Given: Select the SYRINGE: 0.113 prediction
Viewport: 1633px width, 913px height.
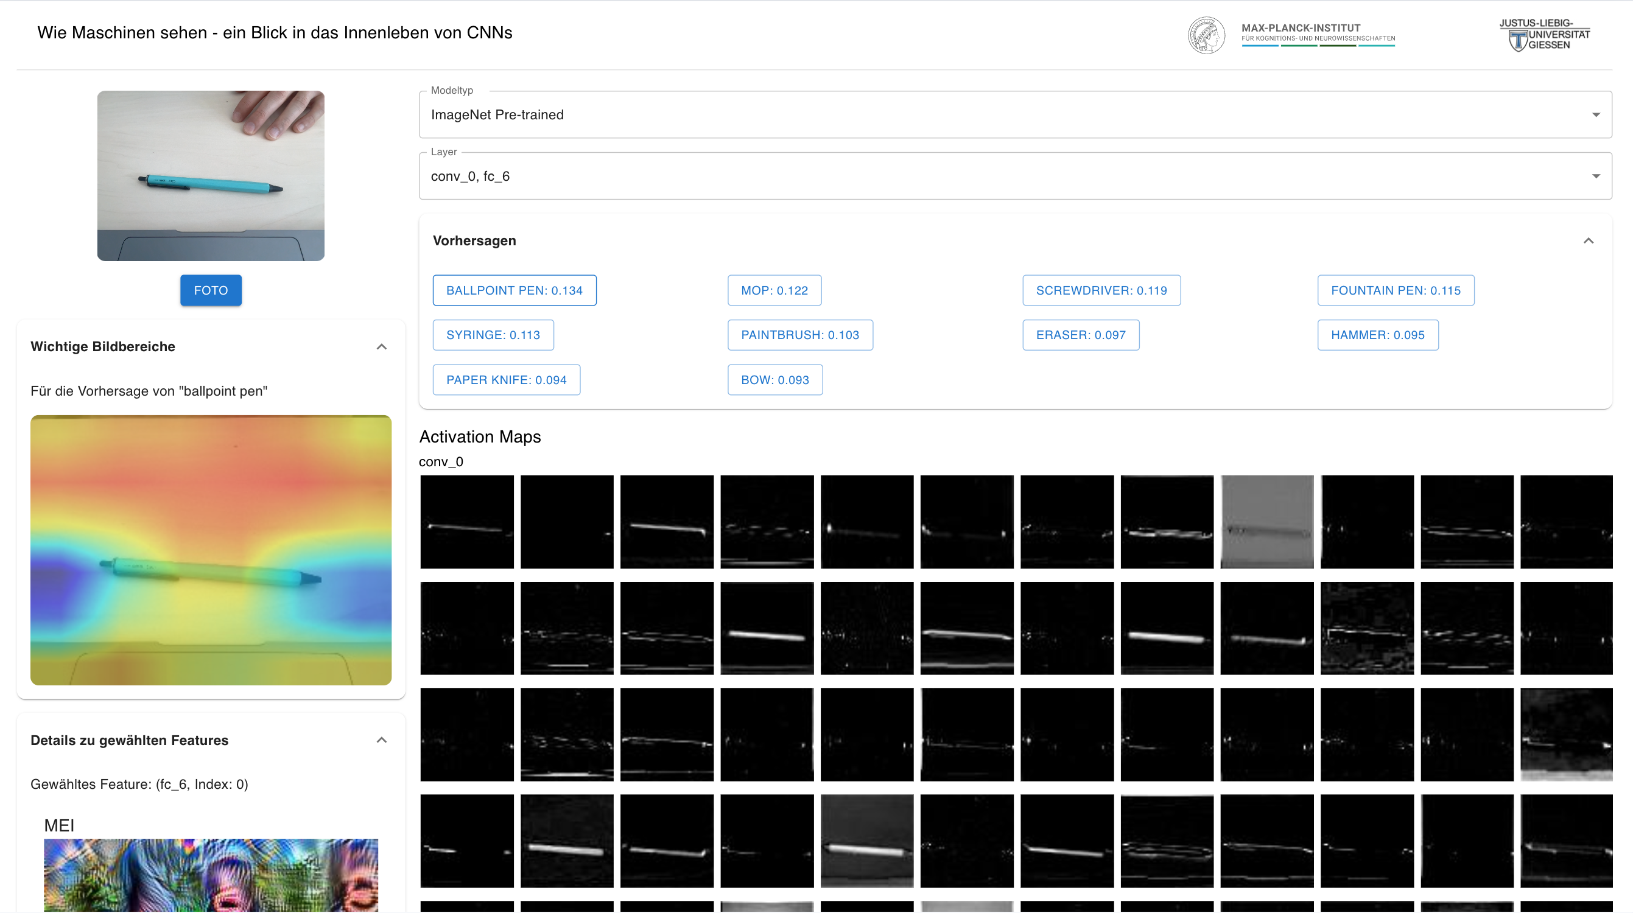Looking at the screenshot, I should [x=493, y=335].
